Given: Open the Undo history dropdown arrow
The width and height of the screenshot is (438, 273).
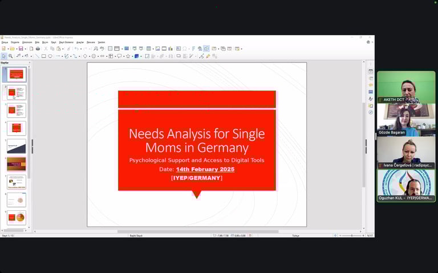Looking at the screenshot, I should 81,49.
